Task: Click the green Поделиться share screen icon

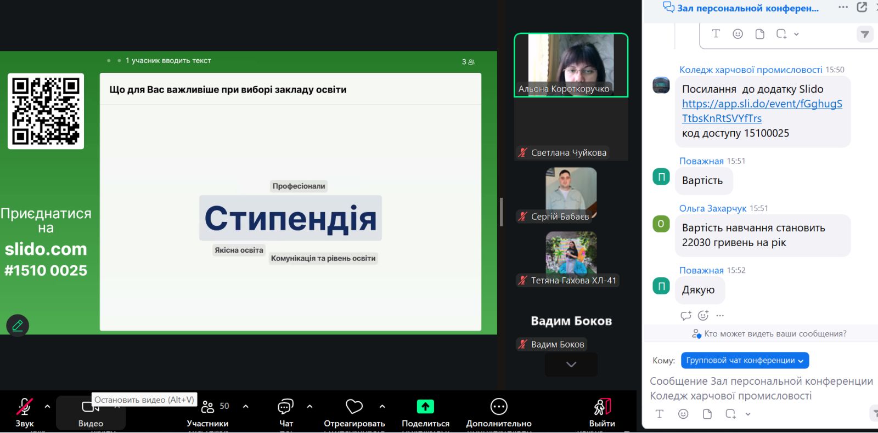Action: tap(425, 407)
